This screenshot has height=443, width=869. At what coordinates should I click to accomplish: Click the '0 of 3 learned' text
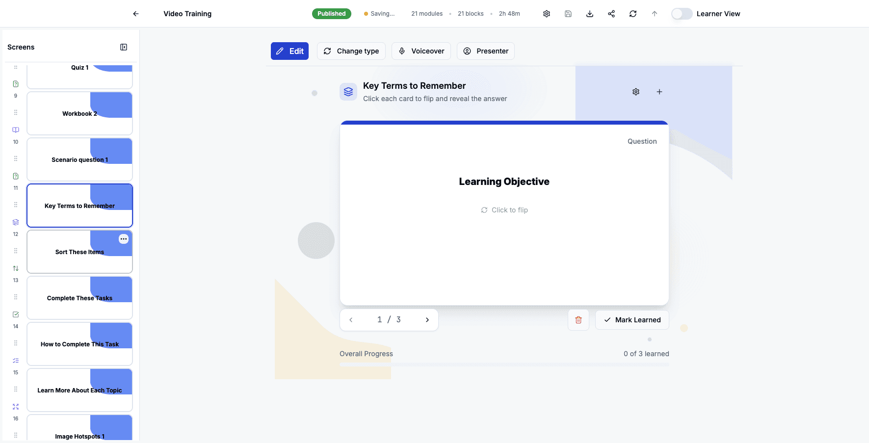click(x=646, y=354)
